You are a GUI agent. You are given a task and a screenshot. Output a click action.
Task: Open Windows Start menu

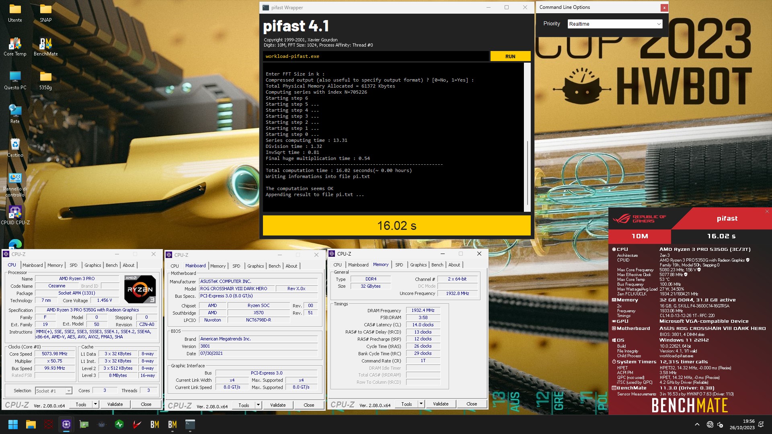click(x=13, y=424)
